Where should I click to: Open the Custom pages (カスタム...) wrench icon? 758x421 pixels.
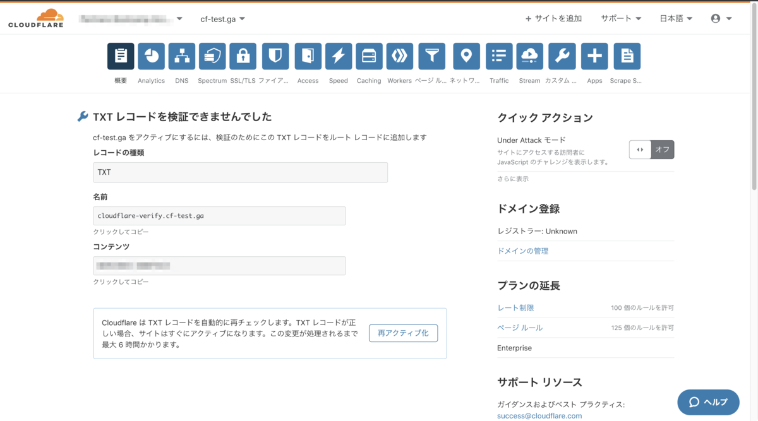point(562,56)
